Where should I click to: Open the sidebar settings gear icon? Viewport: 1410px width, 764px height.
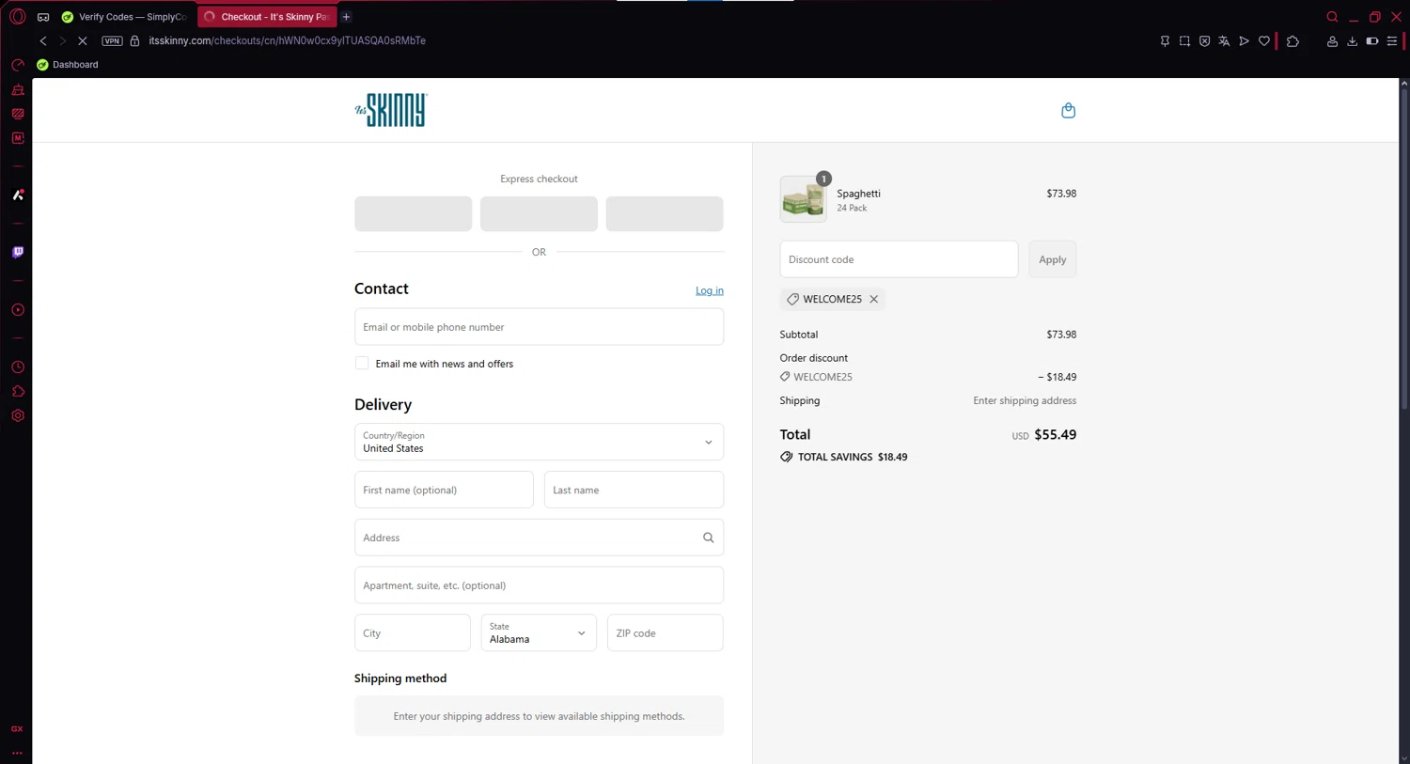click(17, 415)
